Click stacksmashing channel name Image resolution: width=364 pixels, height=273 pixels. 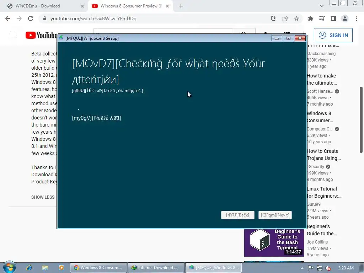point(321,54)
